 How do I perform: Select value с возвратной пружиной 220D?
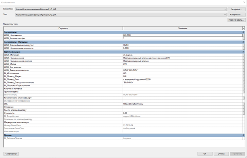pyautogui.click(x=183, y=80)
